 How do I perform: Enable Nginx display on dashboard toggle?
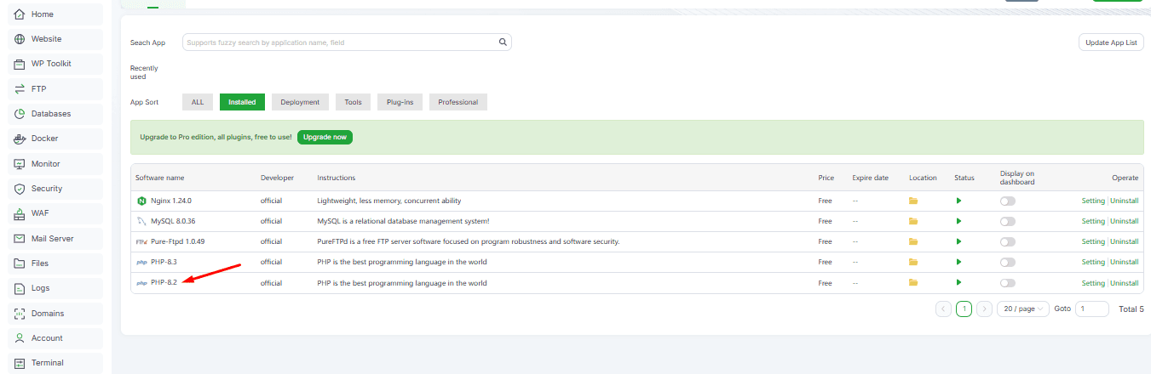[1008, 201]
